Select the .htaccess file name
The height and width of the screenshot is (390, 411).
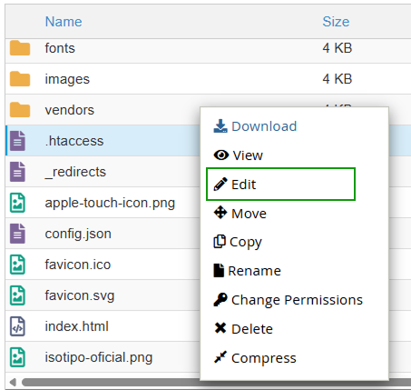[x=74, y=141]
